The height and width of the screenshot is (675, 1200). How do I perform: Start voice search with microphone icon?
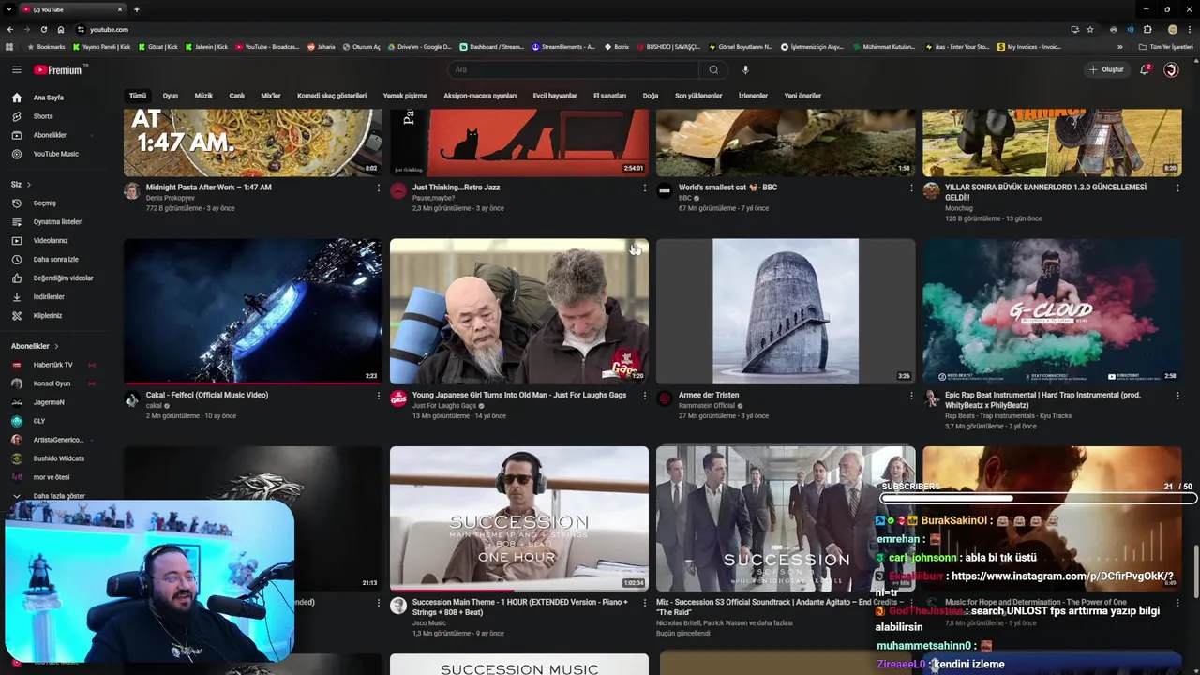click(745, 69)
